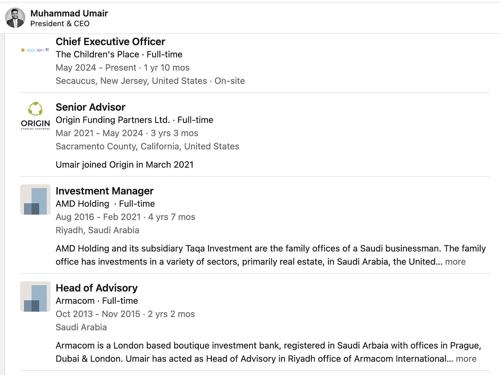Click Secaucus, New Jersey location text
The image size is (500, 375).
pyautogui.click(x=131, y=81)
